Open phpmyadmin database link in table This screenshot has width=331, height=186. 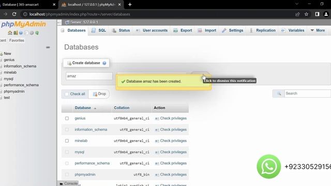85,175
